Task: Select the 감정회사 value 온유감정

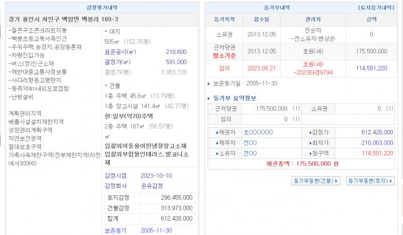Action: tap(151, 186)
